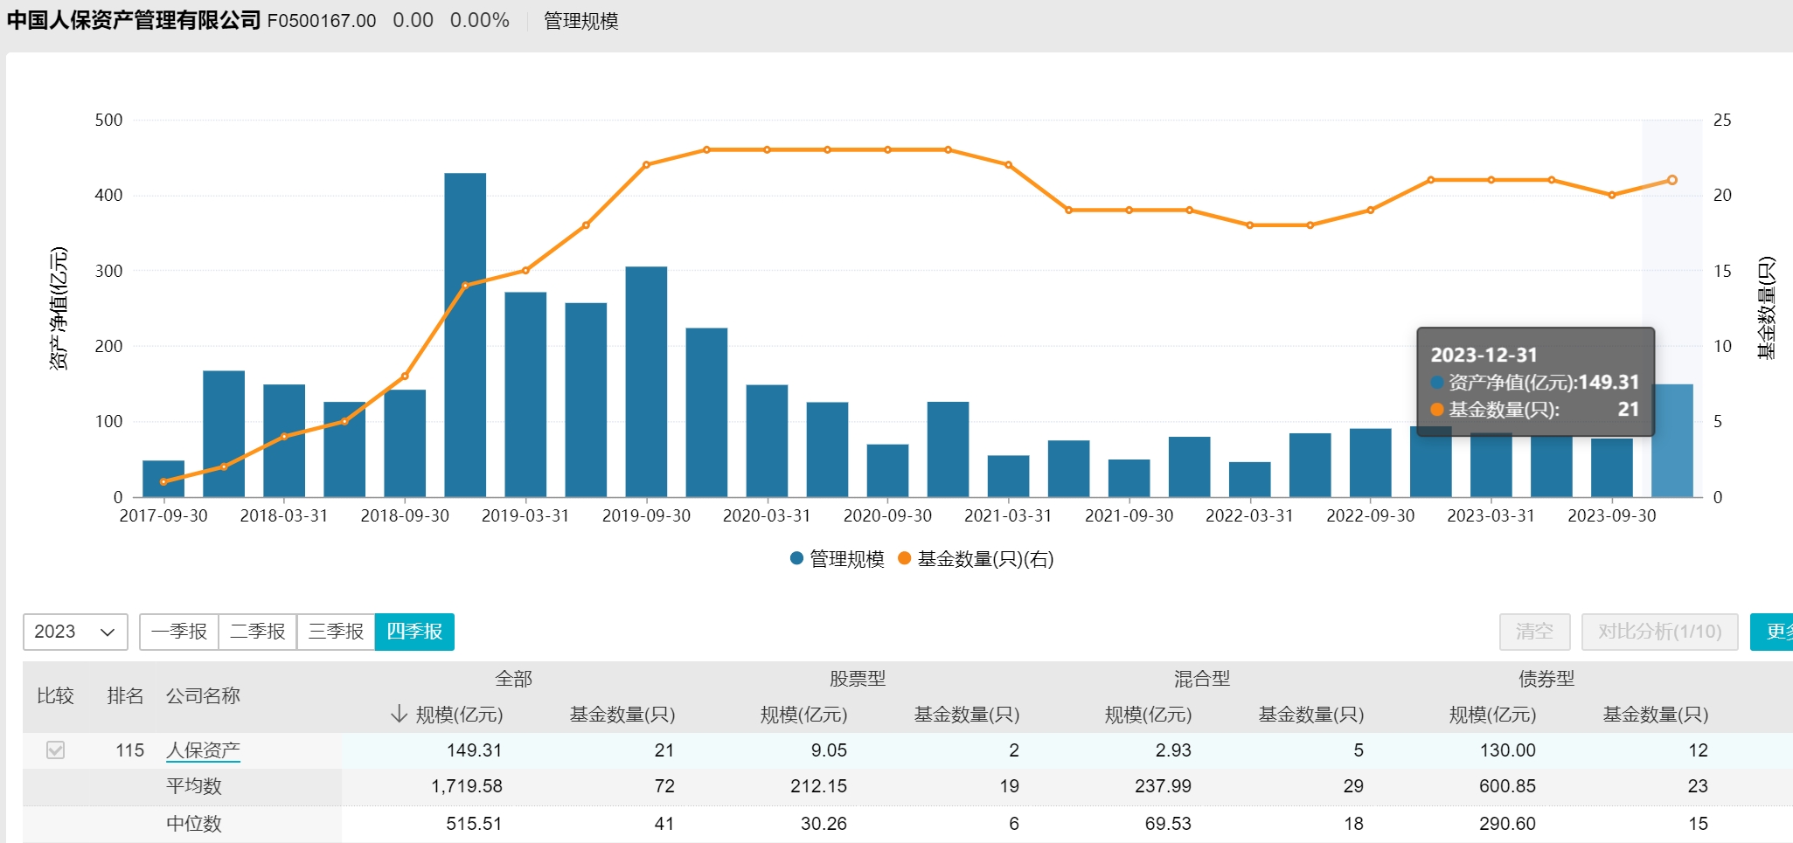Click the 2017-09-30 orange line point
Image resolution: width=1793 pixels, height=843 pixels.
click(163, 482)
